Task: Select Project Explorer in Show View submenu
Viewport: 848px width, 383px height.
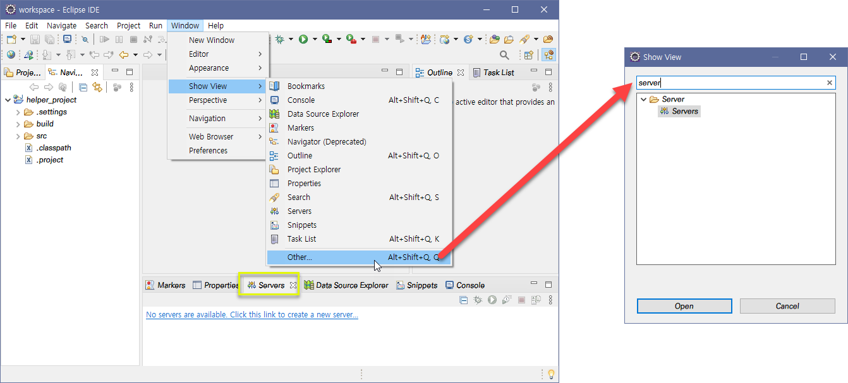Action: [x=359, y=170]
